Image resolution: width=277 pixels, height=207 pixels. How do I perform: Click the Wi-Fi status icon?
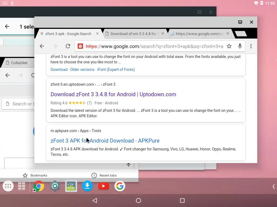pyautogui.click(x=256, y=3)
